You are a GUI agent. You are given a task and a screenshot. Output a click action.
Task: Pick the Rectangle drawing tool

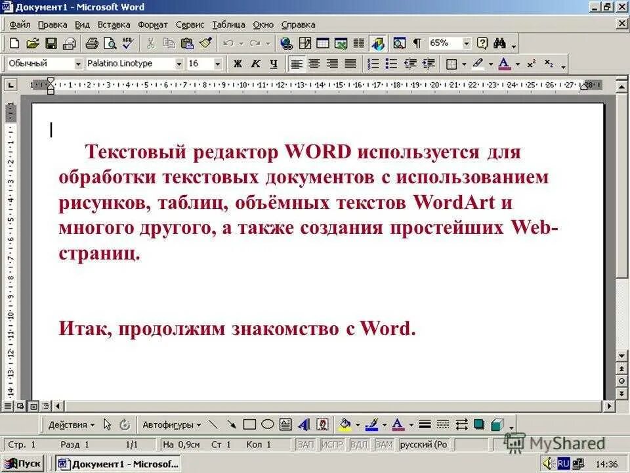pyautogui.click(x=249, y=424)
